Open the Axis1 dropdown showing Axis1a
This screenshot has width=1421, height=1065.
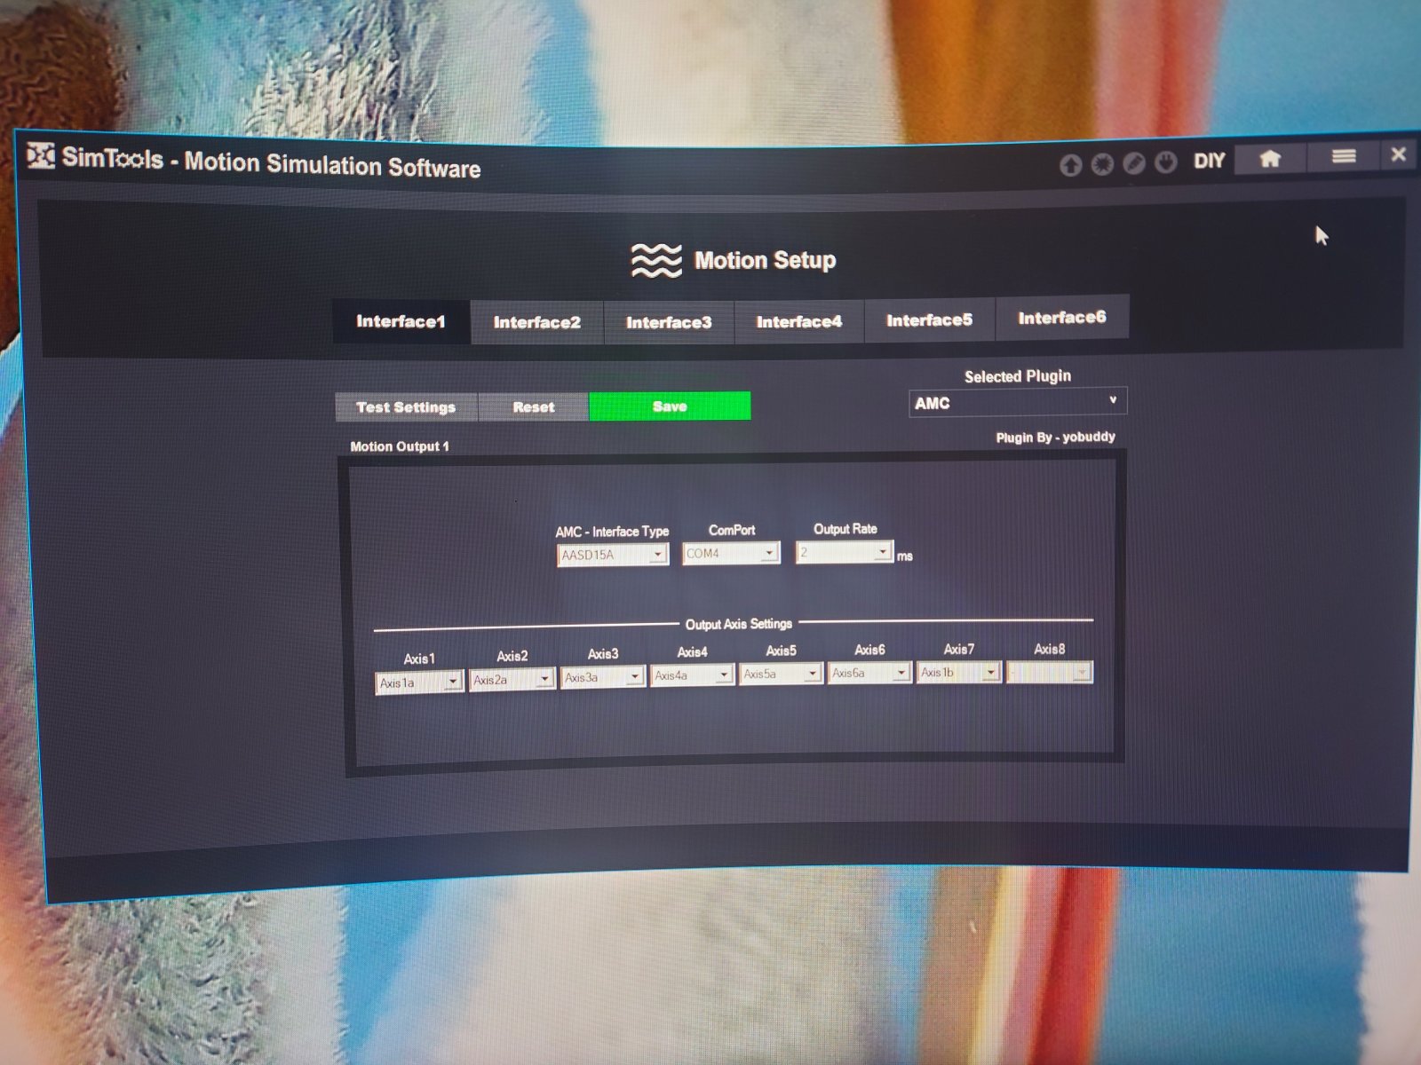coord(419,682)
